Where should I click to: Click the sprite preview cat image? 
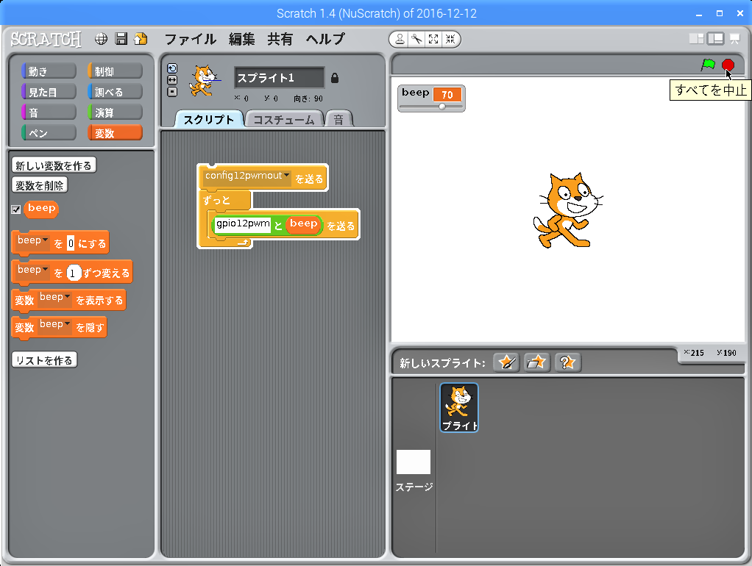coord(205,81)
